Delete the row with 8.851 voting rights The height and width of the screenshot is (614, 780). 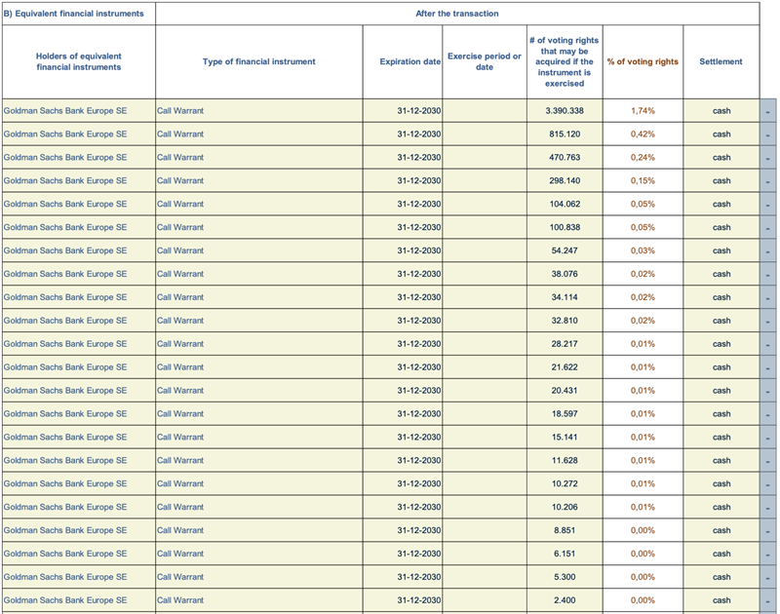(768, 530)
